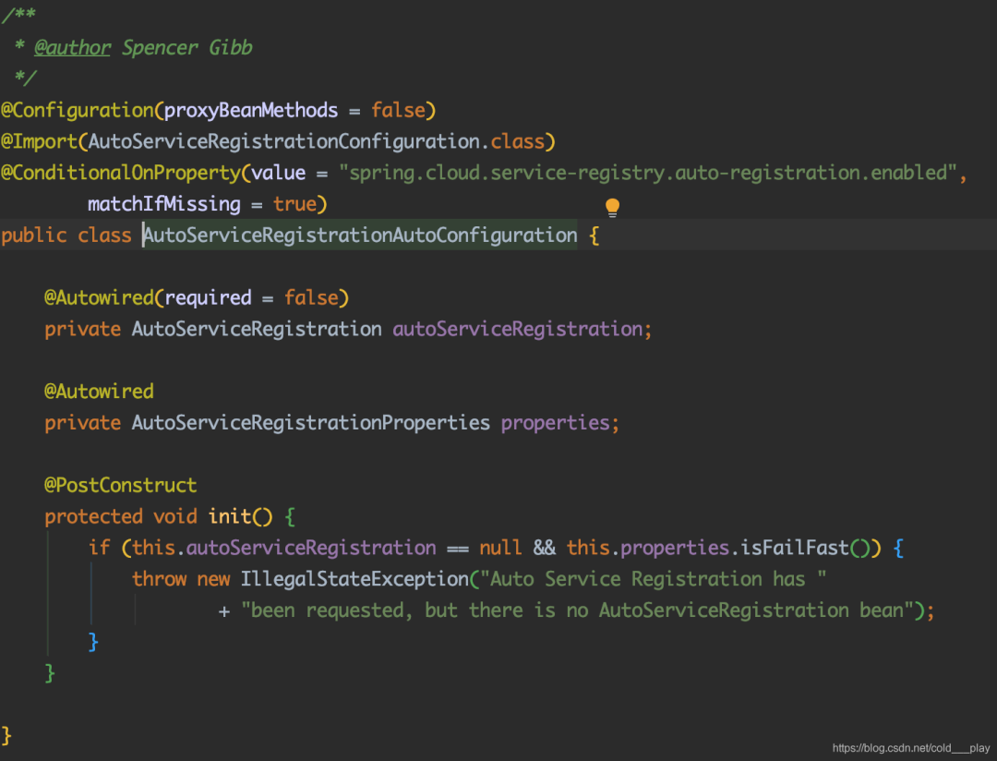Click the matchIfMissing attribute
Viewport: 997px width, 761px height.
(163, 203)
